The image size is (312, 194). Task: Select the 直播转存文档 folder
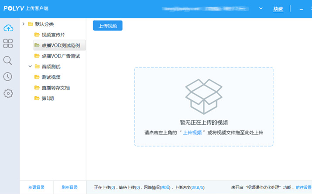(55, 88)
